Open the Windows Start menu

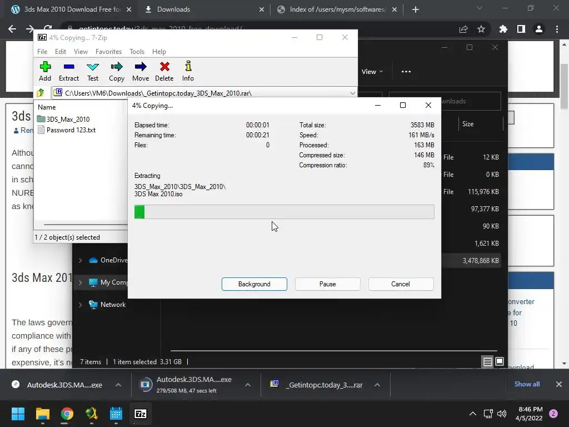pos(18,414)
